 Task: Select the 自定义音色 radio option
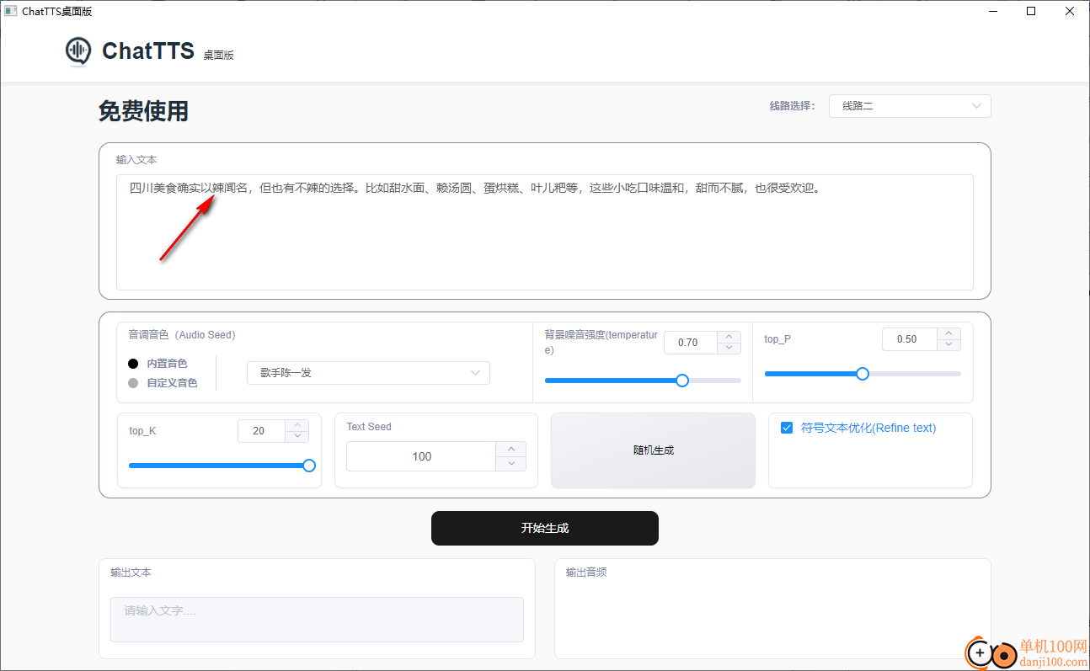tap(133, 383)
